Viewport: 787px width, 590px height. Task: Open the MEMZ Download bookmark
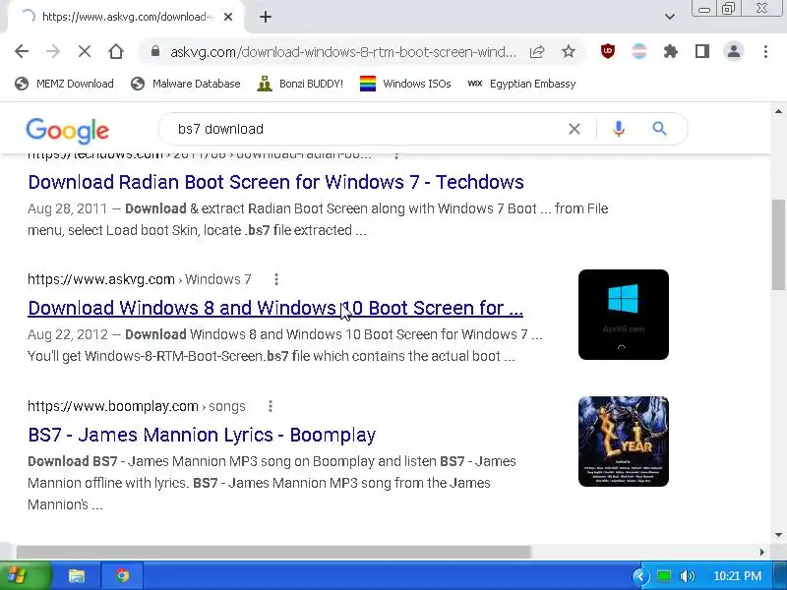click(64, 84)
